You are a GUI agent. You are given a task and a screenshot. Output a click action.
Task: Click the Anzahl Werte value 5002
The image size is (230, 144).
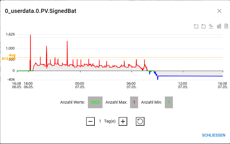(x=95, y=102)
